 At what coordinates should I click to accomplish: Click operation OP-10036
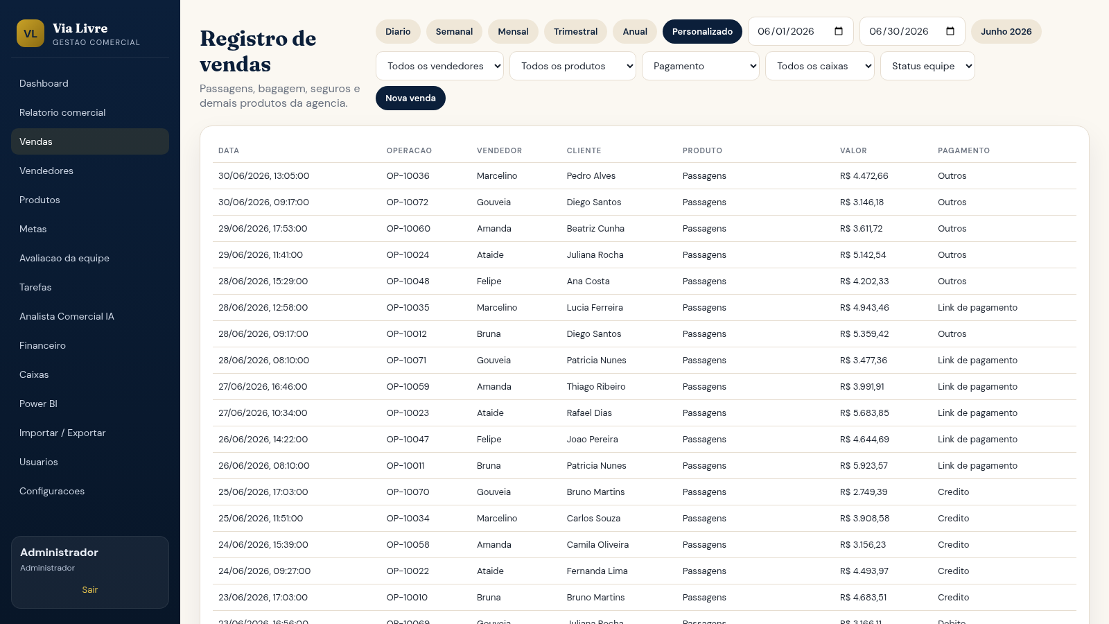coord(408,176)
